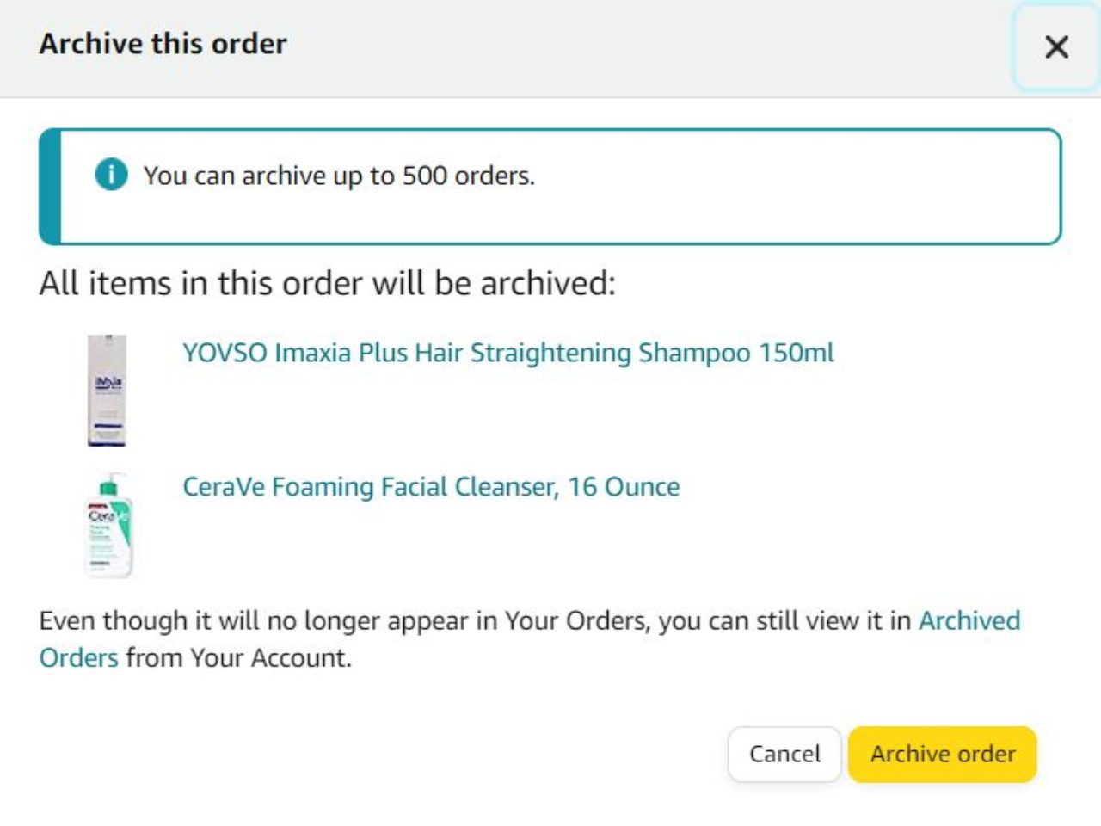Click the YOVSO shampoo product thumbnail
The width and height of the screenshot is (1101, 826).
point(107,389)
